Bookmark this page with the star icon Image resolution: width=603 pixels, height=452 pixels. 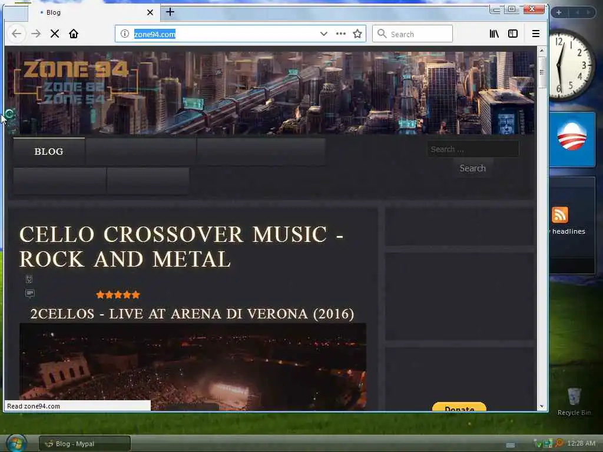[357, 34]
